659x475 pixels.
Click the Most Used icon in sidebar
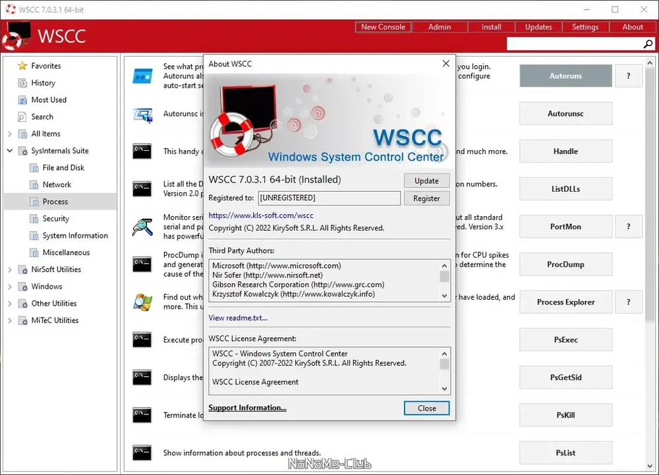coord(22,100)
